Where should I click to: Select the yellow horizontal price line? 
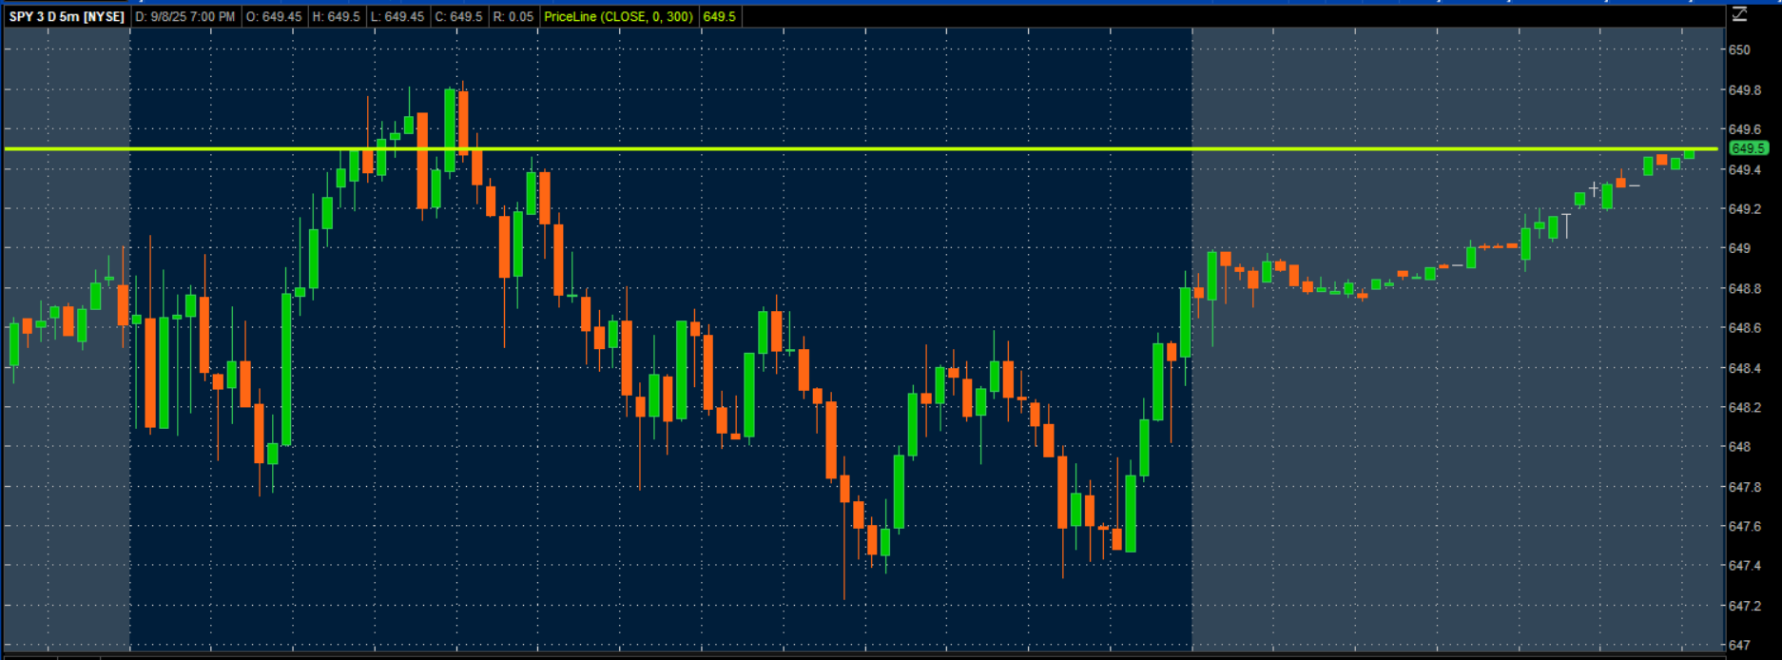[856, 149]
